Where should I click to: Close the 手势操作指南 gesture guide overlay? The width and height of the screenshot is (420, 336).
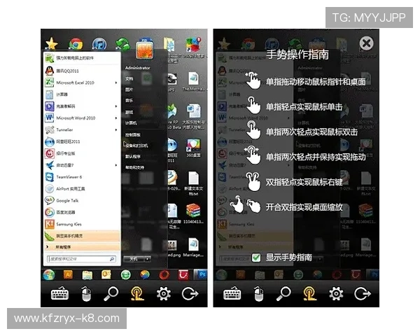(365, 44)
